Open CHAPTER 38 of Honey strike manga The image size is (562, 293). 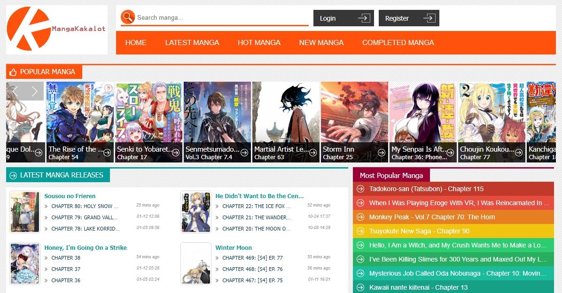[66, 258]
